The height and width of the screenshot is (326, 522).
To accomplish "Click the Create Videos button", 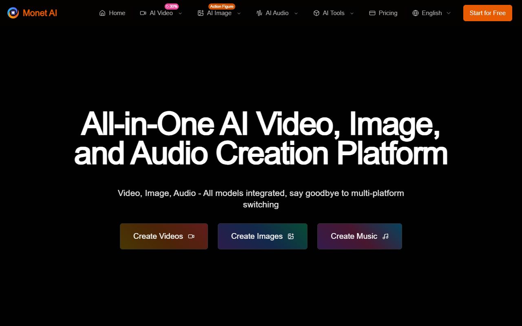I will [x=164, y=236].
